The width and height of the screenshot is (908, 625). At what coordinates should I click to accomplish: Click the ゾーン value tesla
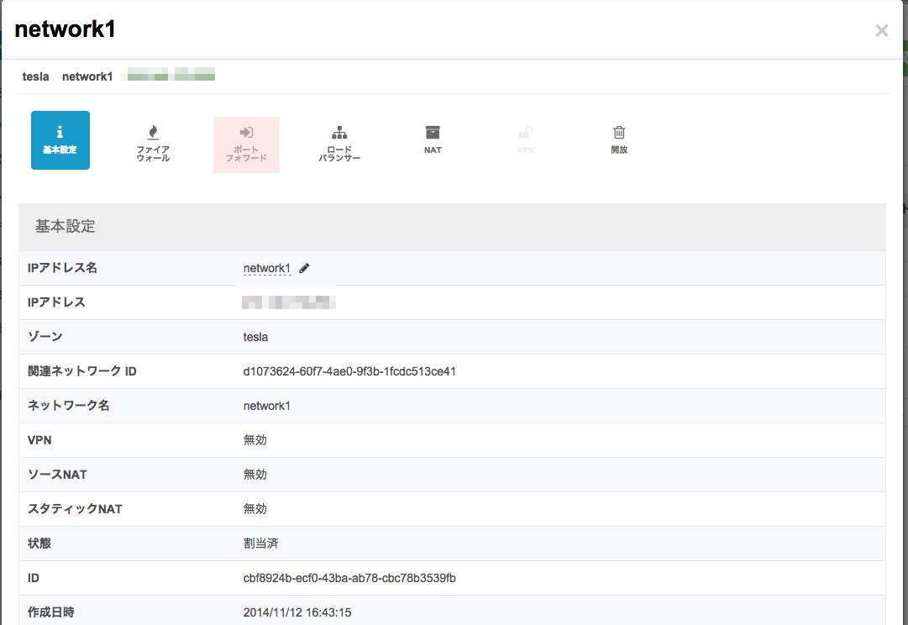pyautogui.click(x=255, y=336)
